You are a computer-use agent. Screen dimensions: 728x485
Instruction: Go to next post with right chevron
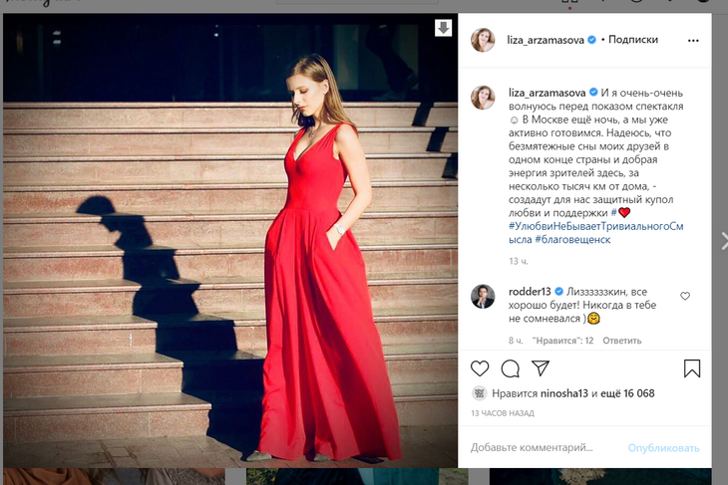tap(723, 239)
